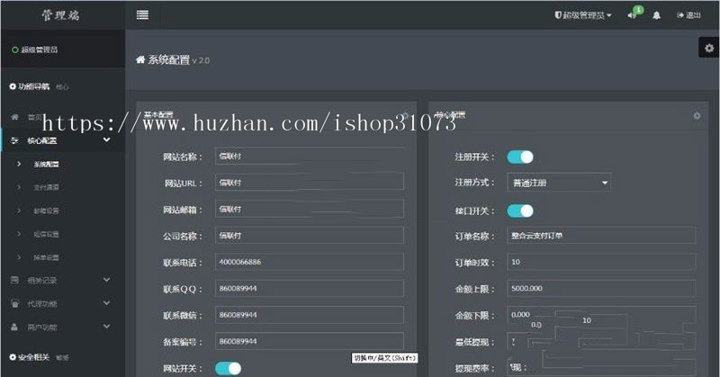
Task: Click the 联系微信 input field
Action: pos(310,315)
